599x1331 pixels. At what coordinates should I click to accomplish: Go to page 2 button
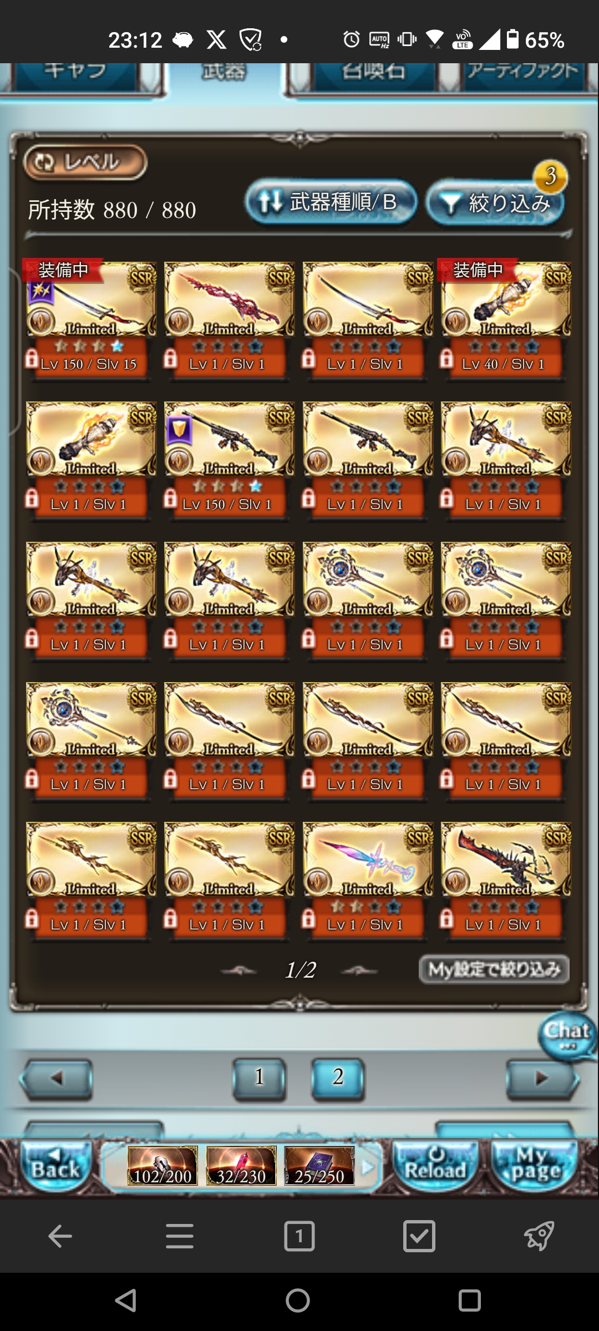338,1077
